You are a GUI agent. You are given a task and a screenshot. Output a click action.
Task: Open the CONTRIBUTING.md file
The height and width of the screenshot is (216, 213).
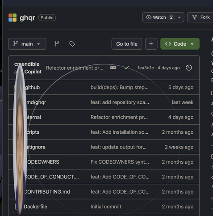47,192
